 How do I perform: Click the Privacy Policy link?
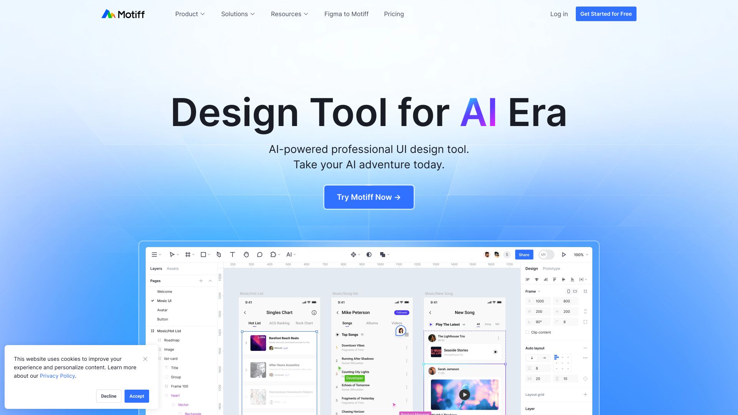tap(57, 376)
